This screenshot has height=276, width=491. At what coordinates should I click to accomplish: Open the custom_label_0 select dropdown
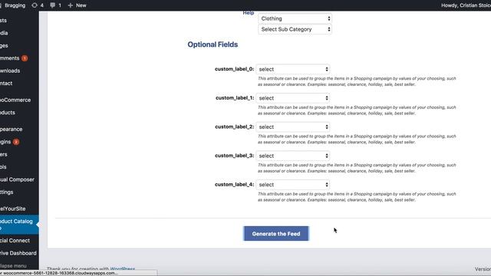click(293, 69)
